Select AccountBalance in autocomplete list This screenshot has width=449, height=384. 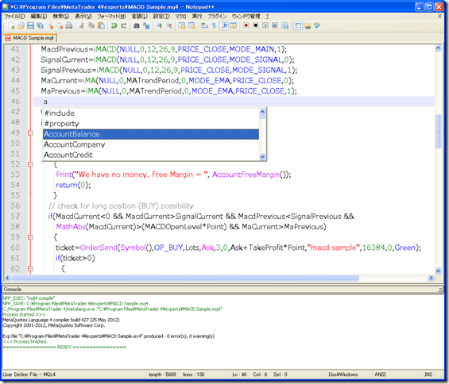(x=151, y=134)
